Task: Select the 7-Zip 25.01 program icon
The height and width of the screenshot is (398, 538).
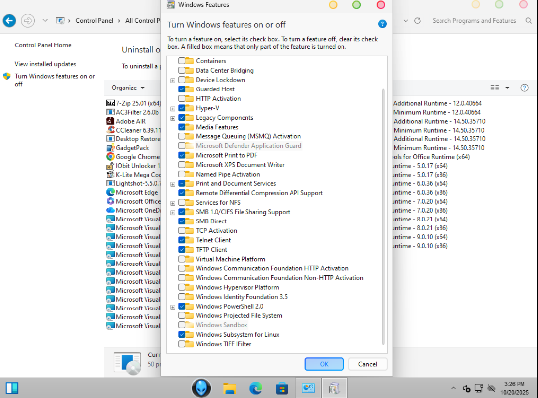Action: tap(110, 103)
